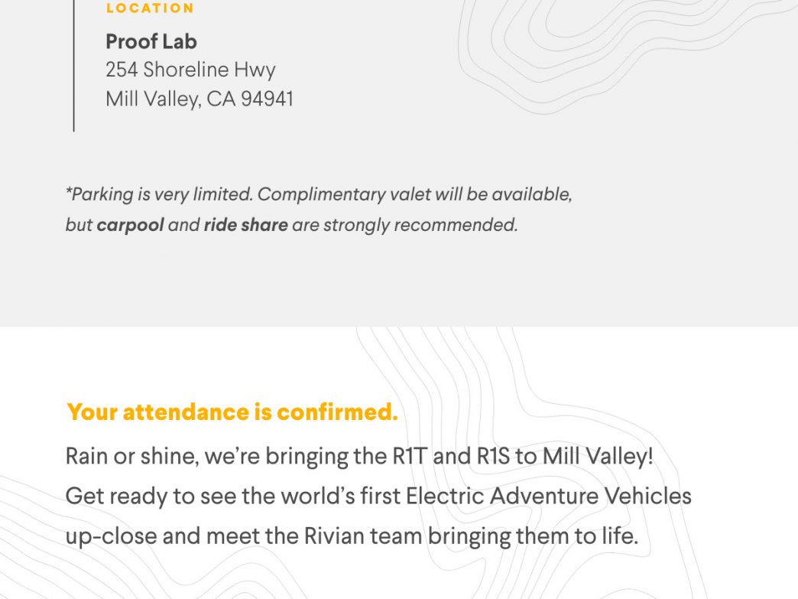Select the R1T model name
This screenshot has height=599, width=798.
pyautogui.click(x=409, y=456)
